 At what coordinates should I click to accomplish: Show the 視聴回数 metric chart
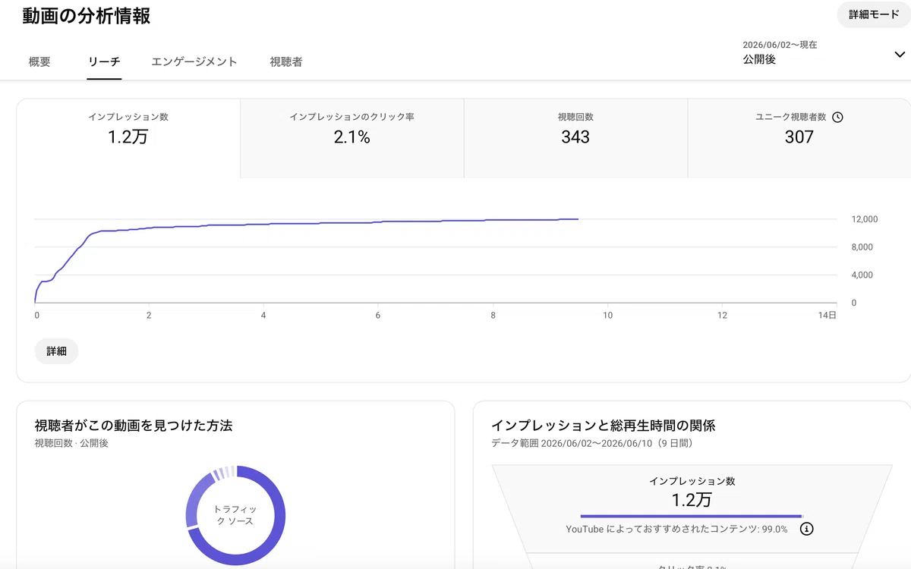tap(575, 138)
